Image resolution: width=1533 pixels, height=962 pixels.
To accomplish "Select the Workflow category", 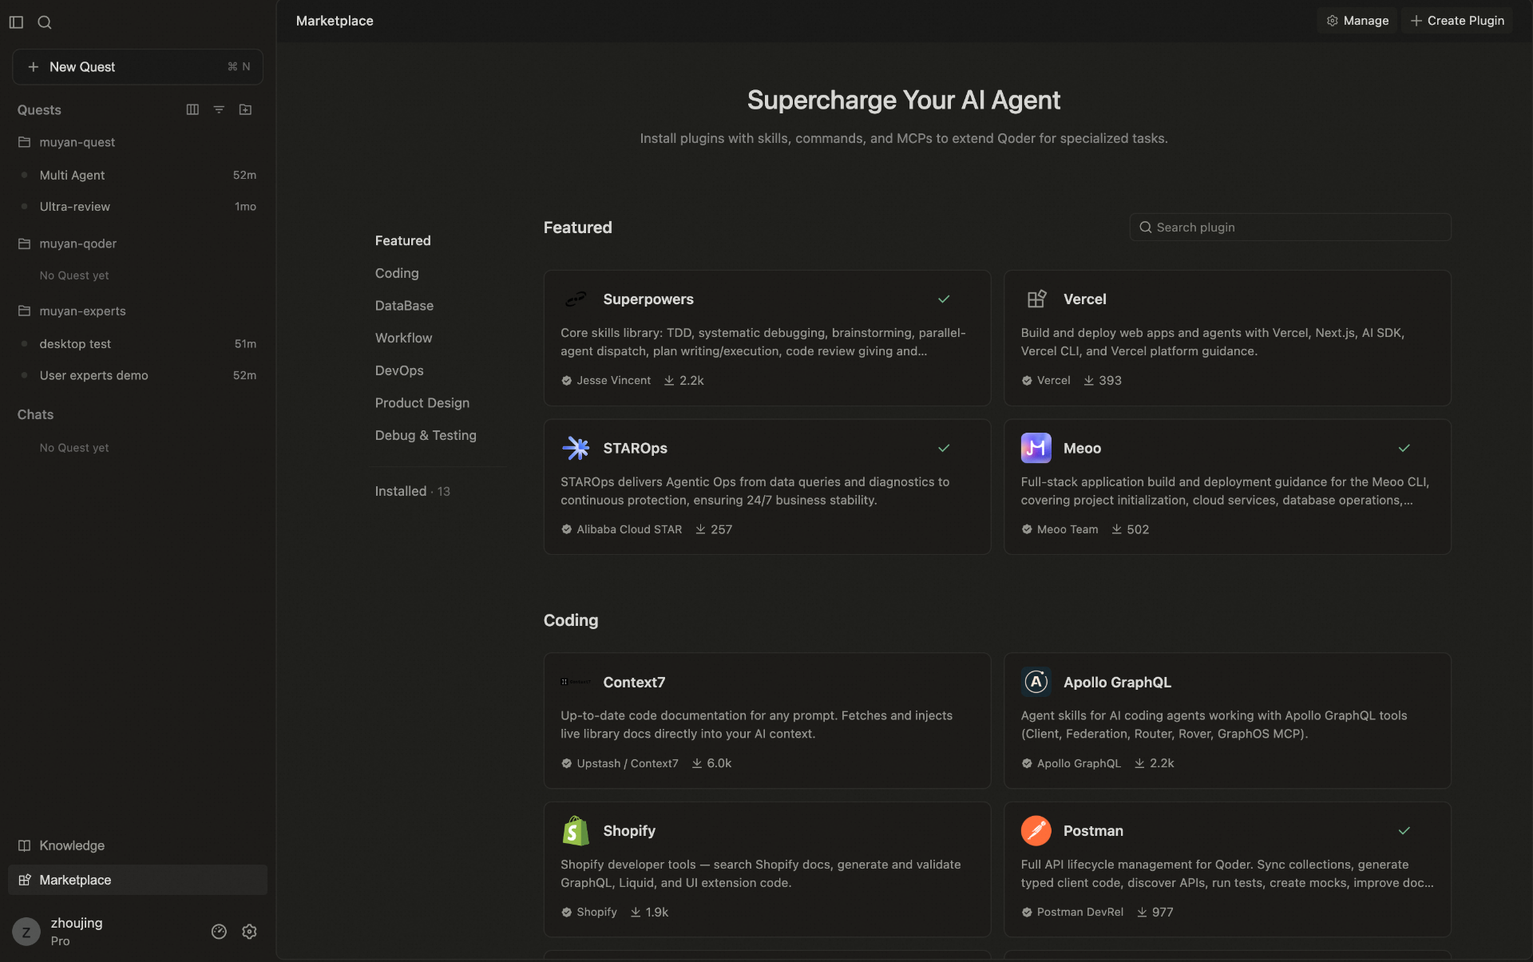I will pyautogui.click(x=403, y=338).
